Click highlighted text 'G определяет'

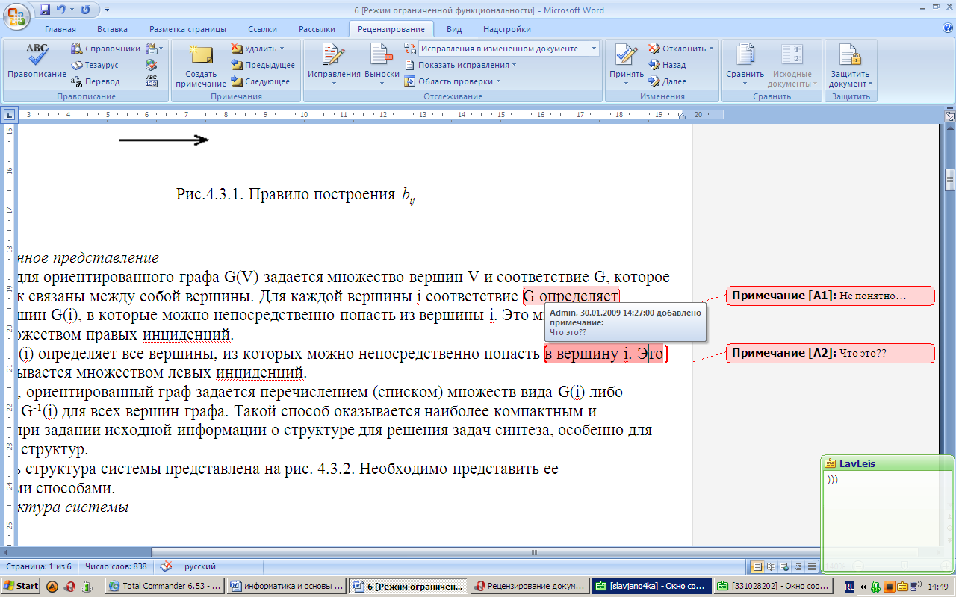(571, 296)
